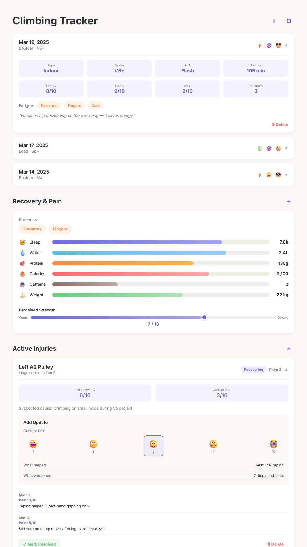Add an Active Injuries entry with plus icon

[x=289, y=349]
